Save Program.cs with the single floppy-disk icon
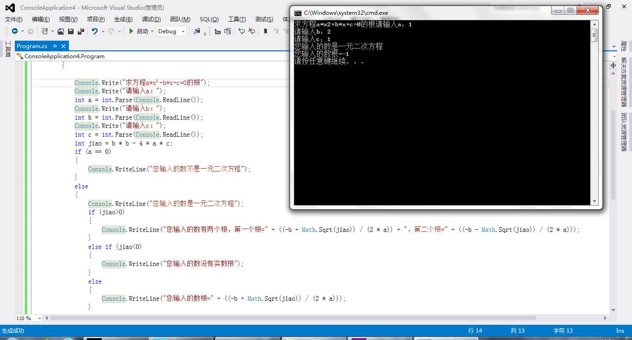Viewport: 632px width, 340px height. [71, 31]
